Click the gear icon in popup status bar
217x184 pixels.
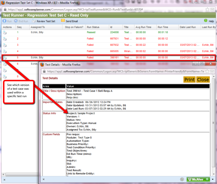(x=182, y=179)
